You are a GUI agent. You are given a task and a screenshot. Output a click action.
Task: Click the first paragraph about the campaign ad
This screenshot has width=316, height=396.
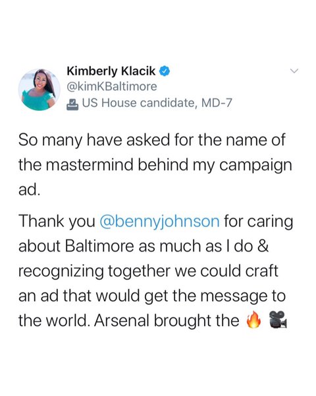coord(155,165)
